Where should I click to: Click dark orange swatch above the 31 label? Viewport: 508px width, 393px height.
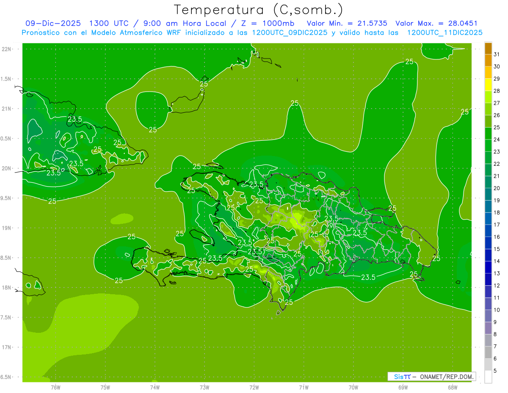click(488, 48)
